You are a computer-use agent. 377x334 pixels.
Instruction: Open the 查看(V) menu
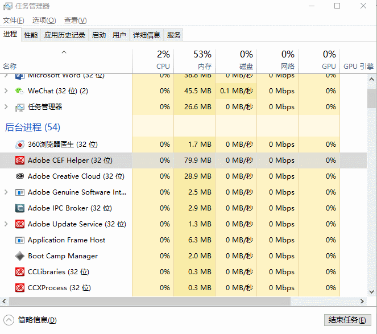[x=75, y=20]
